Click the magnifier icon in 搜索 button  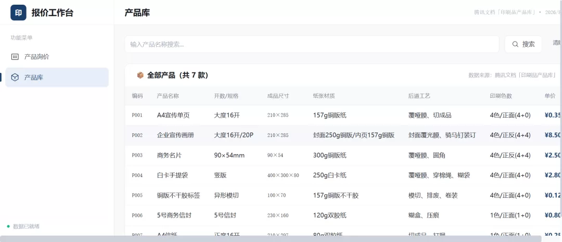[x=515, y=44]
